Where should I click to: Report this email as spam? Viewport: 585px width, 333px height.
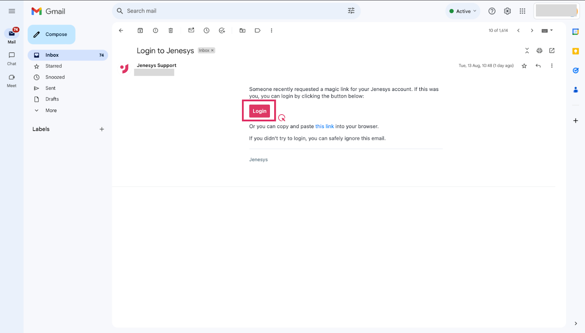155,31
